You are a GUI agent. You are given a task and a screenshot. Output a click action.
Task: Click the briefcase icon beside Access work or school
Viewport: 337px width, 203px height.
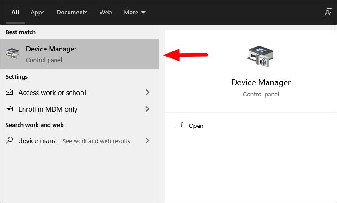coord(9,92)
